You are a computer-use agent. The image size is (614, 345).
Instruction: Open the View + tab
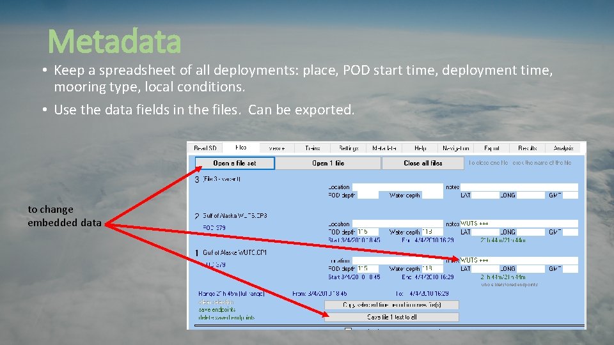pos(276,148)
